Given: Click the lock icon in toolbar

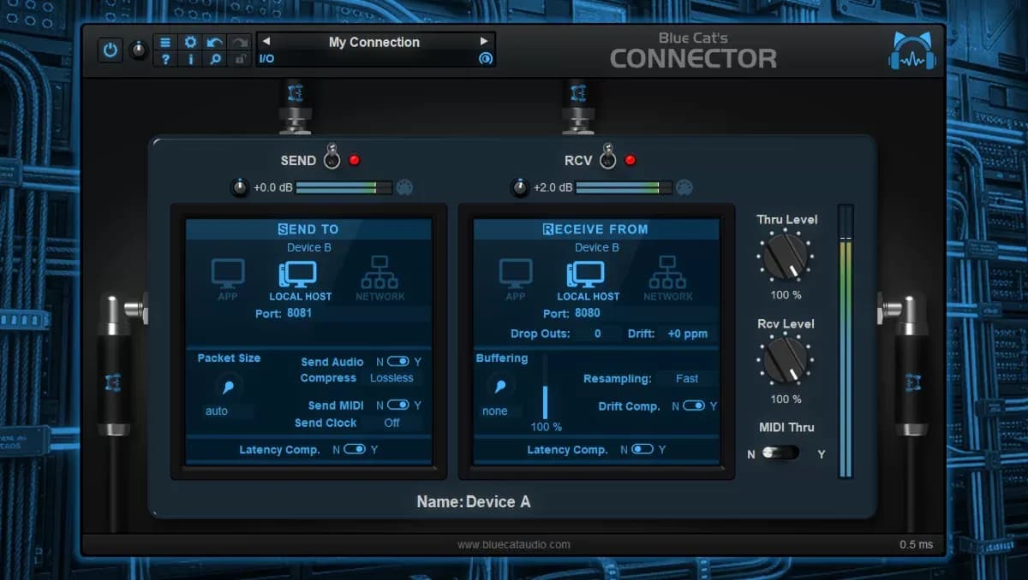Looking at the screenshot, I should pyautogui.click(x=240, y=58).
